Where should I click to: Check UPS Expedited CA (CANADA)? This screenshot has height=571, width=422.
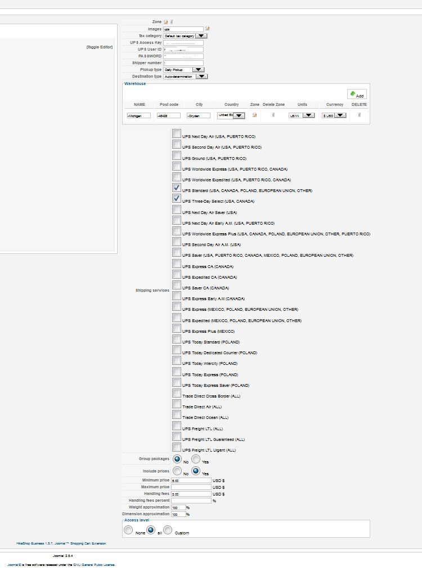(177, 274)
